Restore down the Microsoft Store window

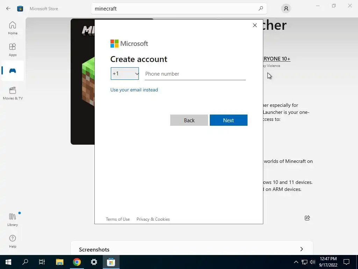tap(334, 6)
